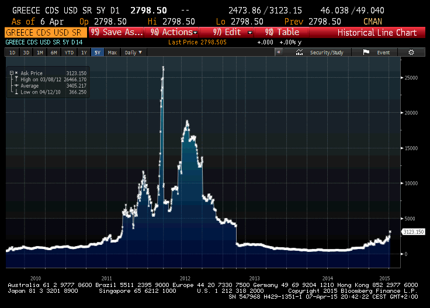Screen dimensions: 430x308
Task: Select the 1D time range
Action: tap(12, 53)
